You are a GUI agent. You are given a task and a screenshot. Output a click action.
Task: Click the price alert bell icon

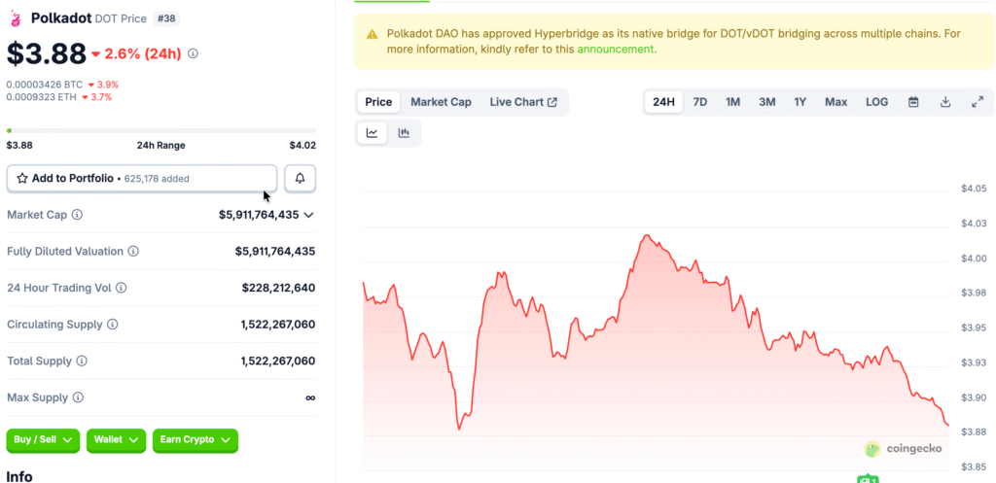point(301,179)
